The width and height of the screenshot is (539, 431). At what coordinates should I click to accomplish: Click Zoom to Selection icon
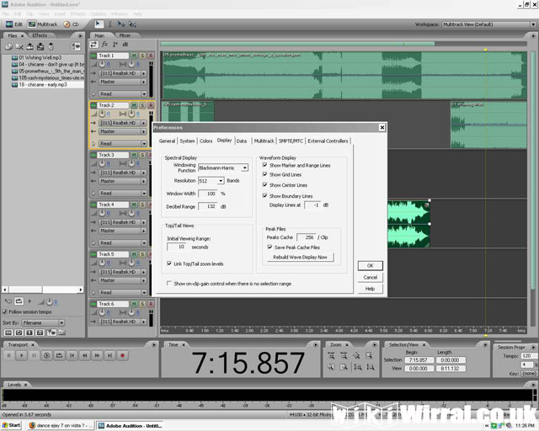(x=369, y=355)
